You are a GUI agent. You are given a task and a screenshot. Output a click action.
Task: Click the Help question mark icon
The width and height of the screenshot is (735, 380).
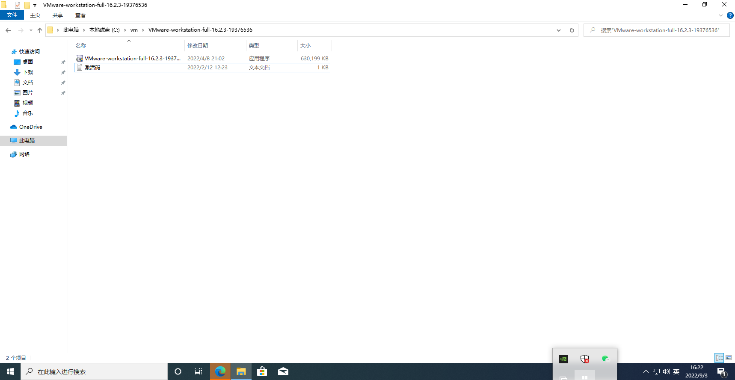coord(730,15)
